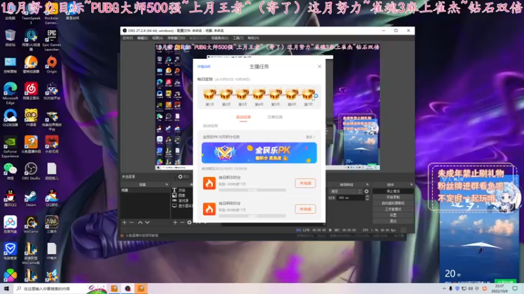This screenshot has width=524, height=294.
Task: Open the scene transition type dropdown
Action: 346,191
